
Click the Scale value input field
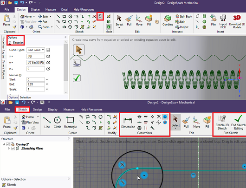click(36, 89)
